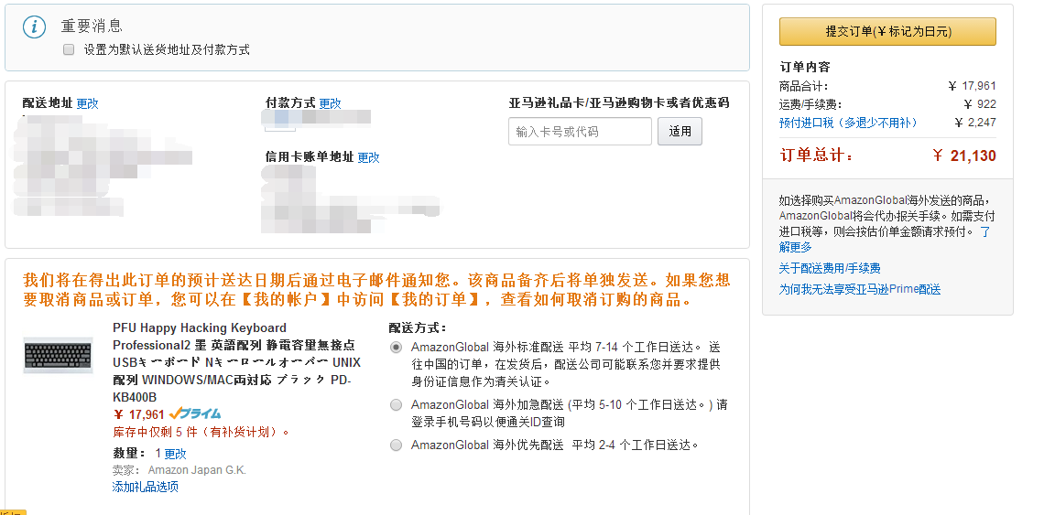Open 了解更多 about AmazonGlobal customs
1055x515 pixels.
point(885,240)
